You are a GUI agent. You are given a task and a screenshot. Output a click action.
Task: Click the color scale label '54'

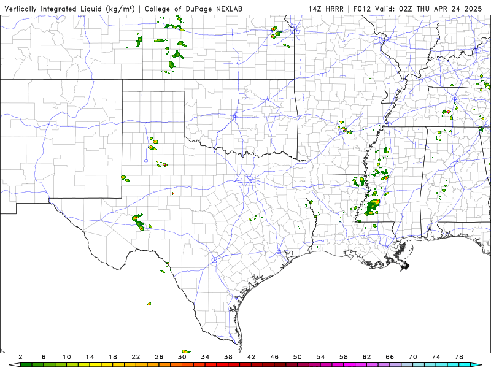pyautogui.click(x=320, y=357)
